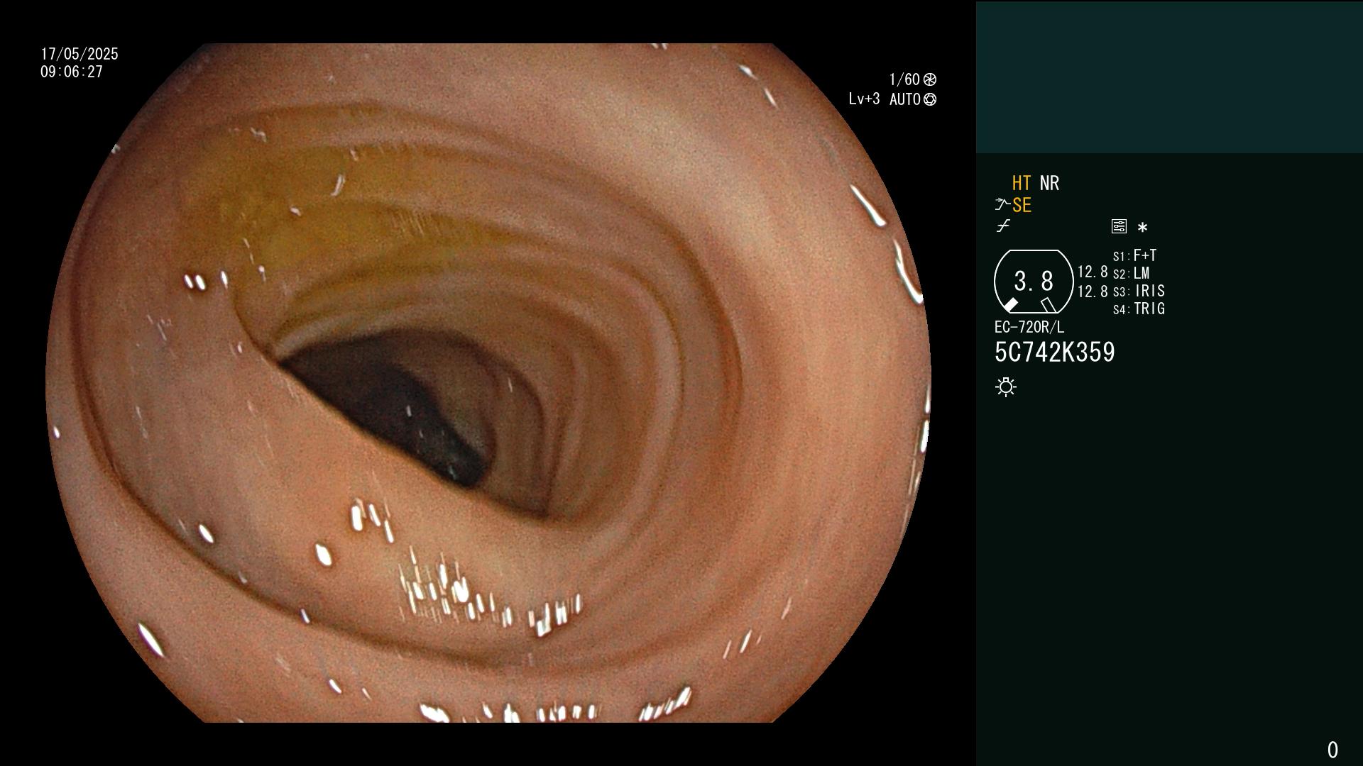Image resolution: width=1363 pixels, height=766 pixels.
Task: Click the curve icon beside SE
Action: (x=1002, y=205)
